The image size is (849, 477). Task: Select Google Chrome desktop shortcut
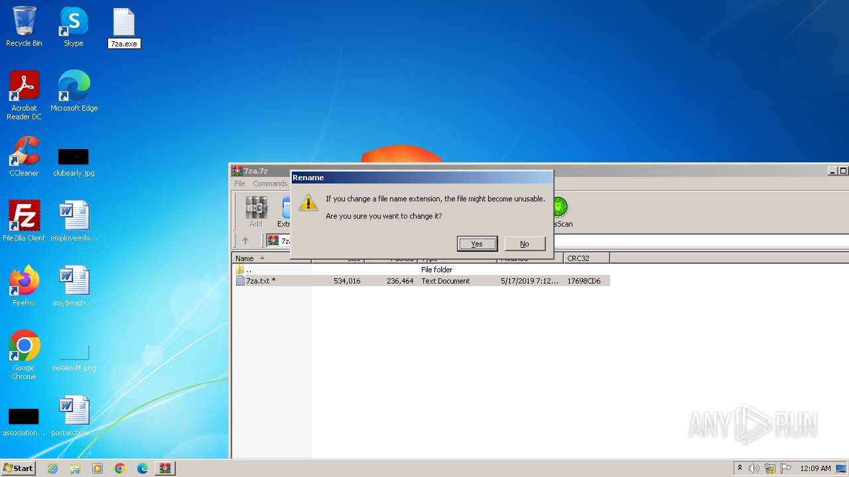[24, 355]
